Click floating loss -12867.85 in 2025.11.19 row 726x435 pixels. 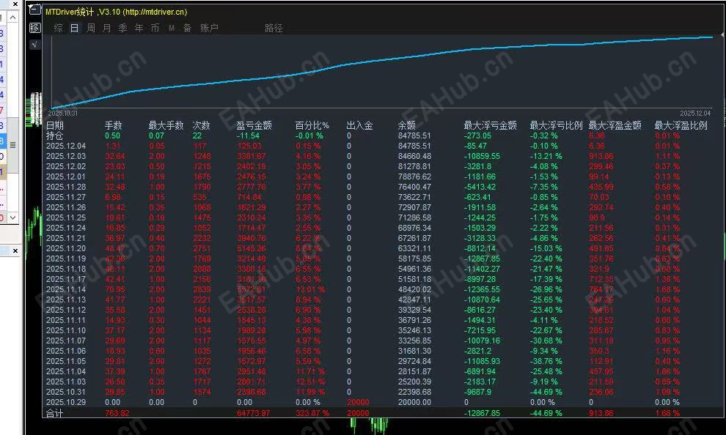click(482, 259)
